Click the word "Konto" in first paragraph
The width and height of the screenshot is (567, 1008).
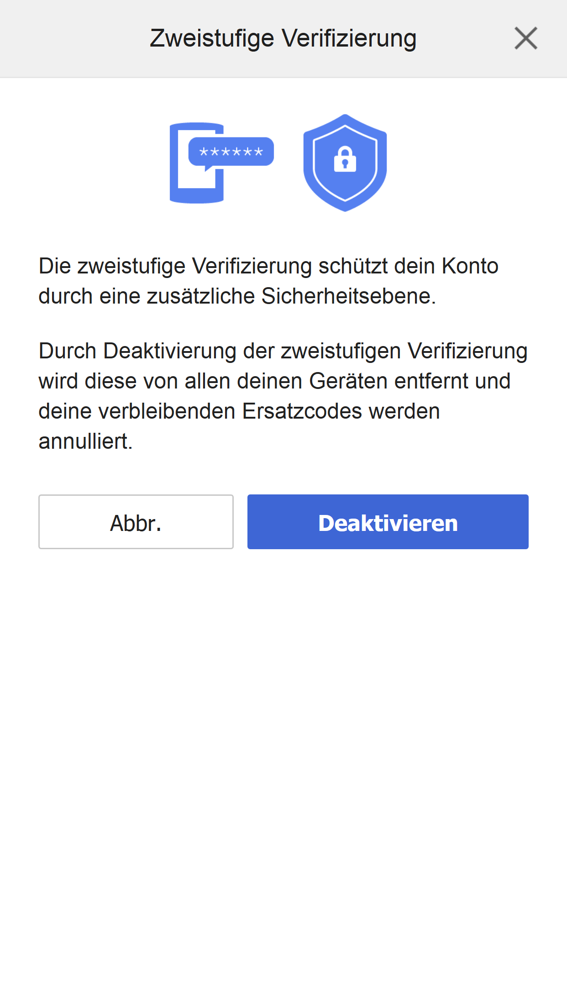[x=470, y=266]
